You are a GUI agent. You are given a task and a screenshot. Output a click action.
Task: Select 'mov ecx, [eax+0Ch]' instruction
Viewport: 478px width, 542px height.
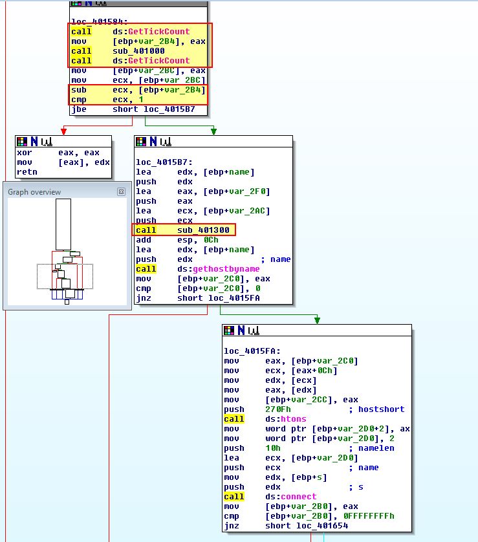[281, 371]
